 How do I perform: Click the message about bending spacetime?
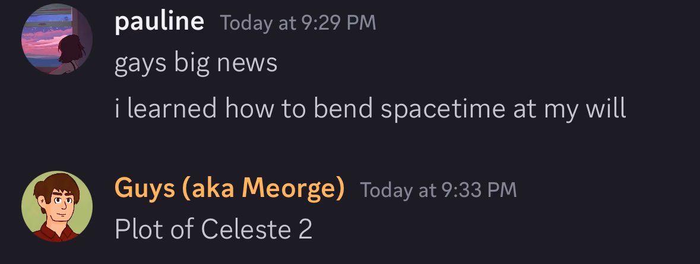coord(370,109)
